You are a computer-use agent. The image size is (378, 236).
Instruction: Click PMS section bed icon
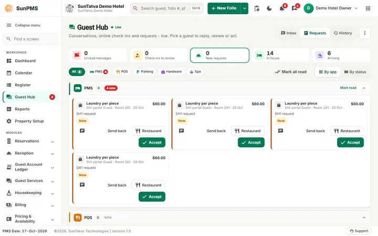tap(78, 88)
